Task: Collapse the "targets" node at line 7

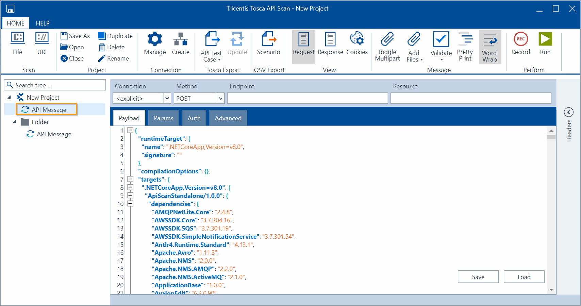Action: (130, 179)
